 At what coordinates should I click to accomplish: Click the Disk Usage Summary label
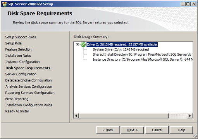coord(91,37)
